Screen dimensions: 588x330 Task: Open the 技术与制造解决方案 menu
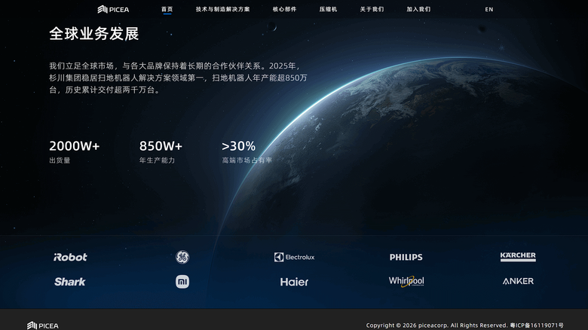coord(222,9)
